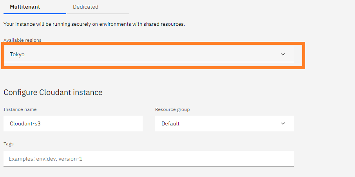Select the Tokyo value in the regions combo box

click(x=17, y=54)
